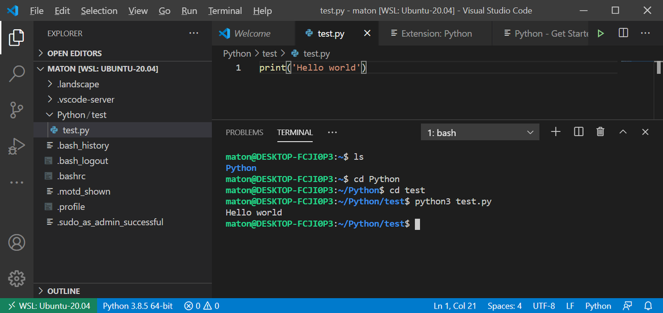This screenshot has width=663, height=313.
Task: Open Explorer views and more actions ellipsis
Action: [193, 34]
